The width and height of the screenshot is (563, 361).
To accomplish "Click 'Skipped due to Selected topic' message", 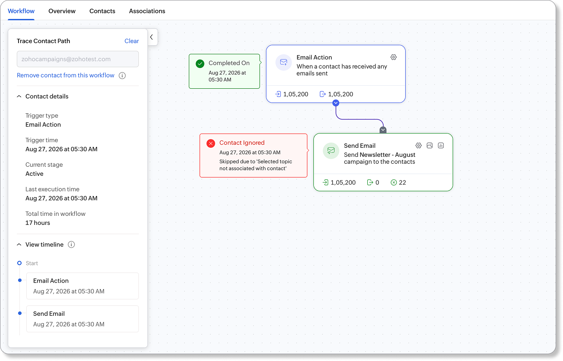I will pyautogui.click(x=256, y=165).
